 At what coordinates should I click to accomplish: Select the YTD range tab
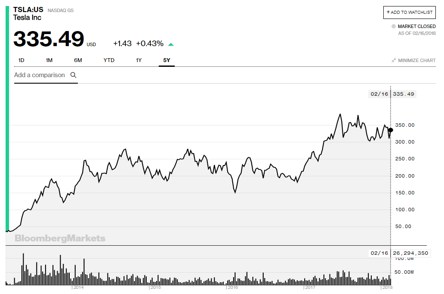(109, 60)
